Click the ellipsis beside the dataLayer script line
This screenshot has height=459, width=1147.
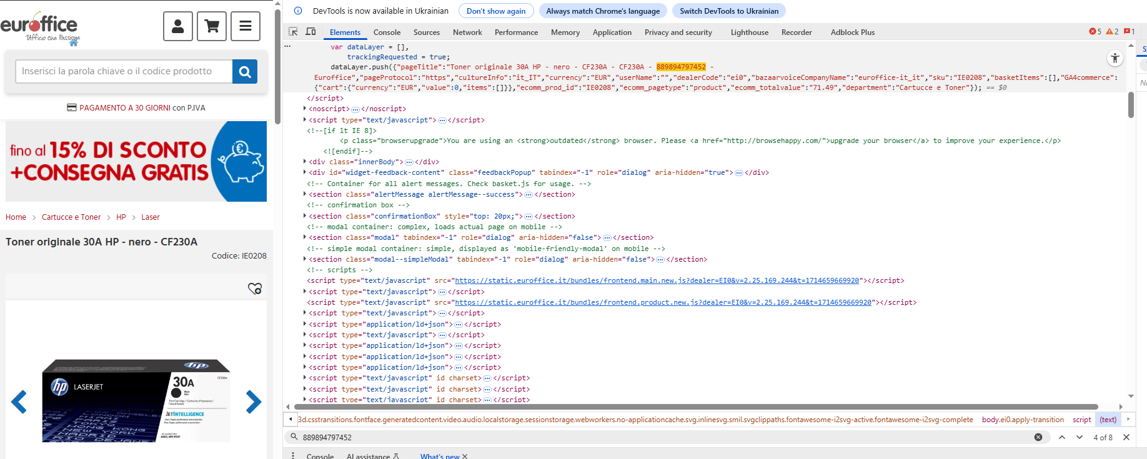[287, 46]
